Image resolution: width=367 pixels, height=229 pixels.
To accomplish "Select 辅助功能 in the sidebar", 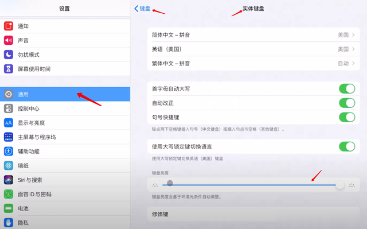I will click(x=65, y=152).
